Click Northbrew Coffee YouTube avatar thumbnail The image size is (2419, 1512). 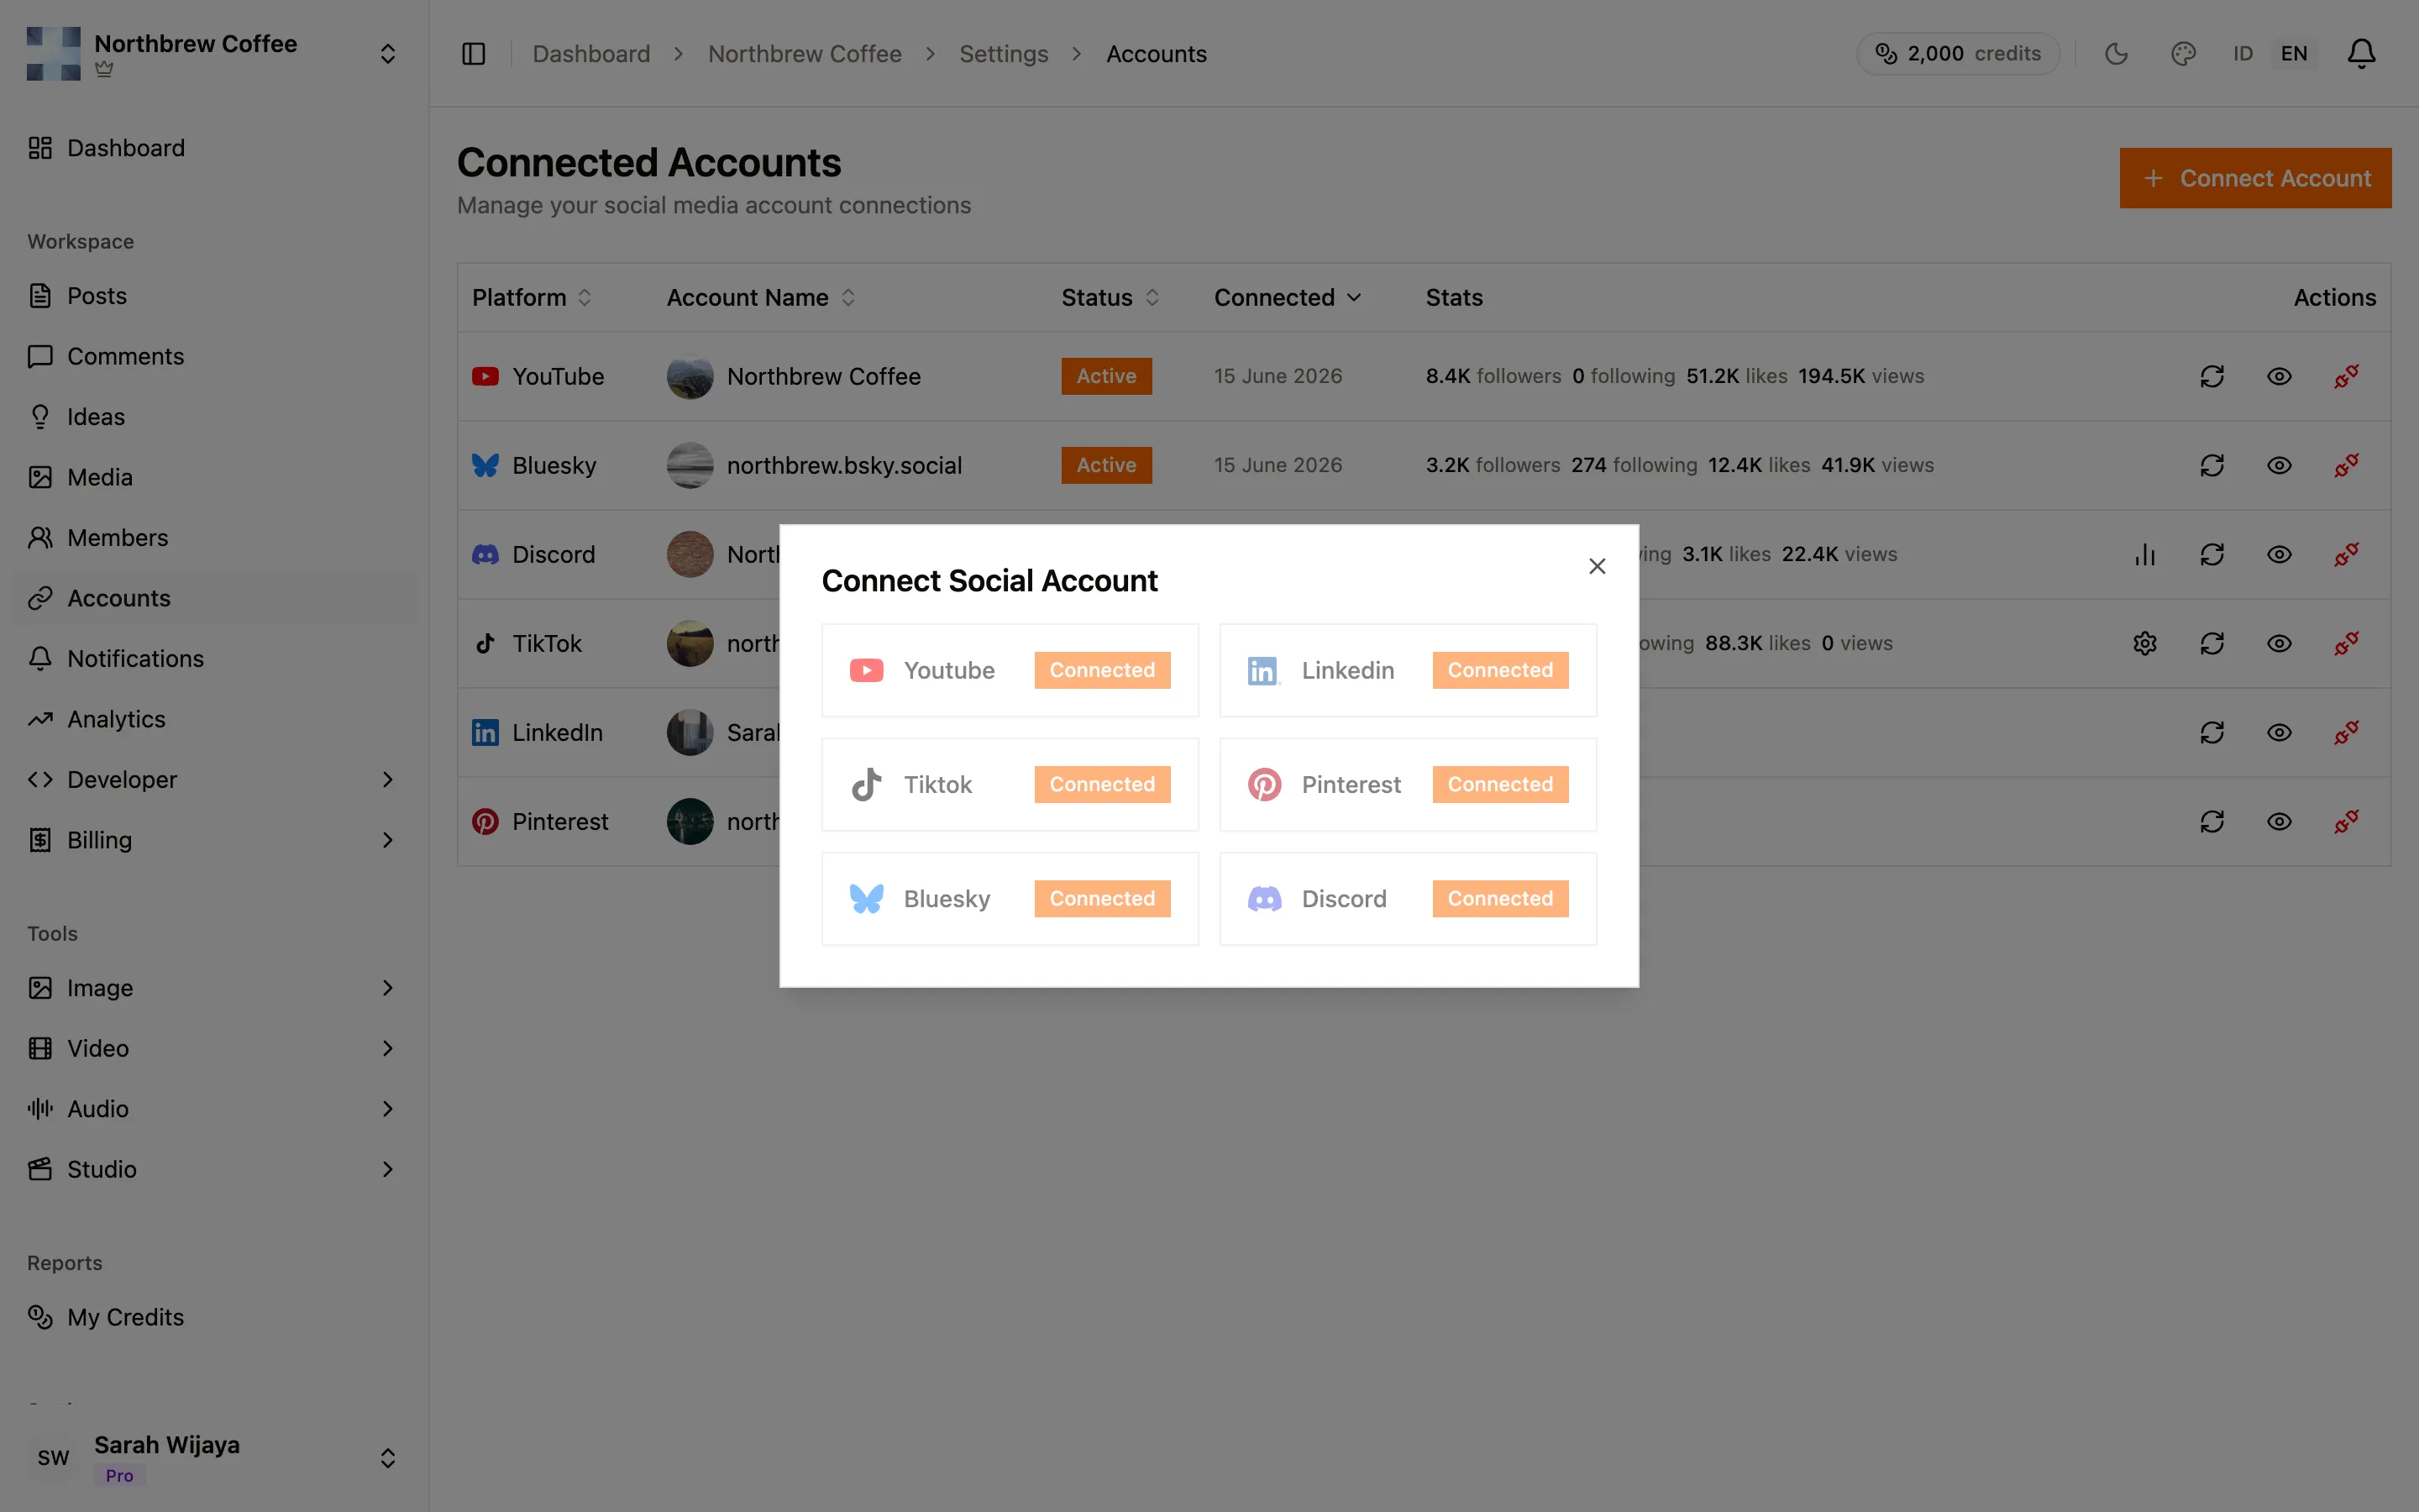pyautogui.click(x=690, y=376)
